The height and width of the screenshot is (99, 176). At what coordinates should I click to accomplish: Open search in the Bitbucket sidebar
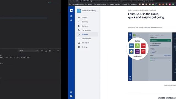click(x=71, y=16)
